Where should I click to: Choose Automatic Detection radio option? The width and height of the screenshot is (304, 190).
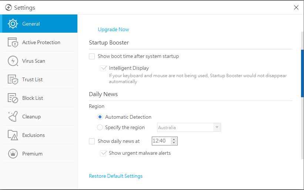point(100,117)
